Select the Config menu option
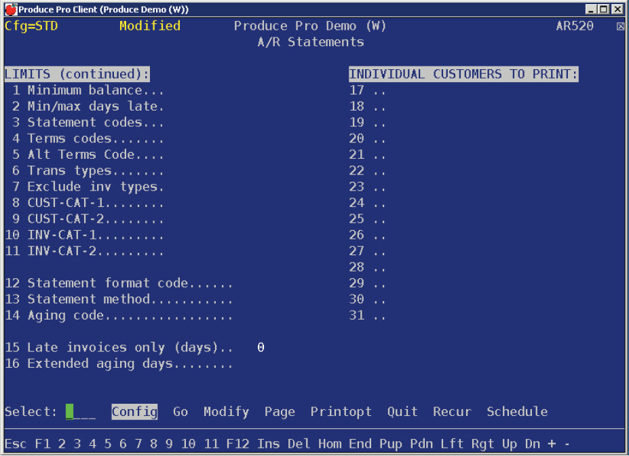629x456 pixels. (x=134, y=412)
